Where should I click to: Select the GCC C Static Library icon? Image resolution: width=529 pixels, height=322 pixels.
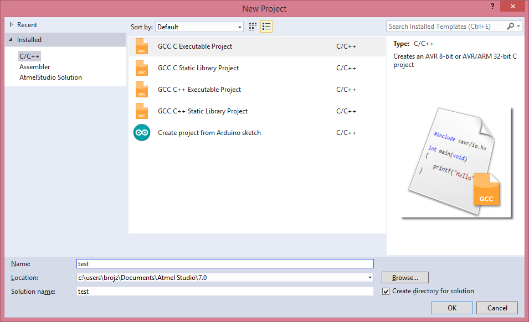(x=142, y=67)
